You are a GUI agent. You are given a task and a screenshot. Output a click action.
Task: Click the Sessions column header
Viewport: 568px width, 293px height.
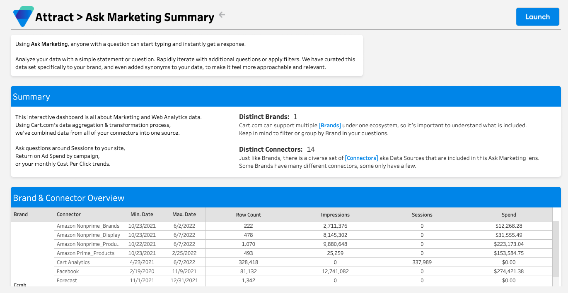[422, 215]
